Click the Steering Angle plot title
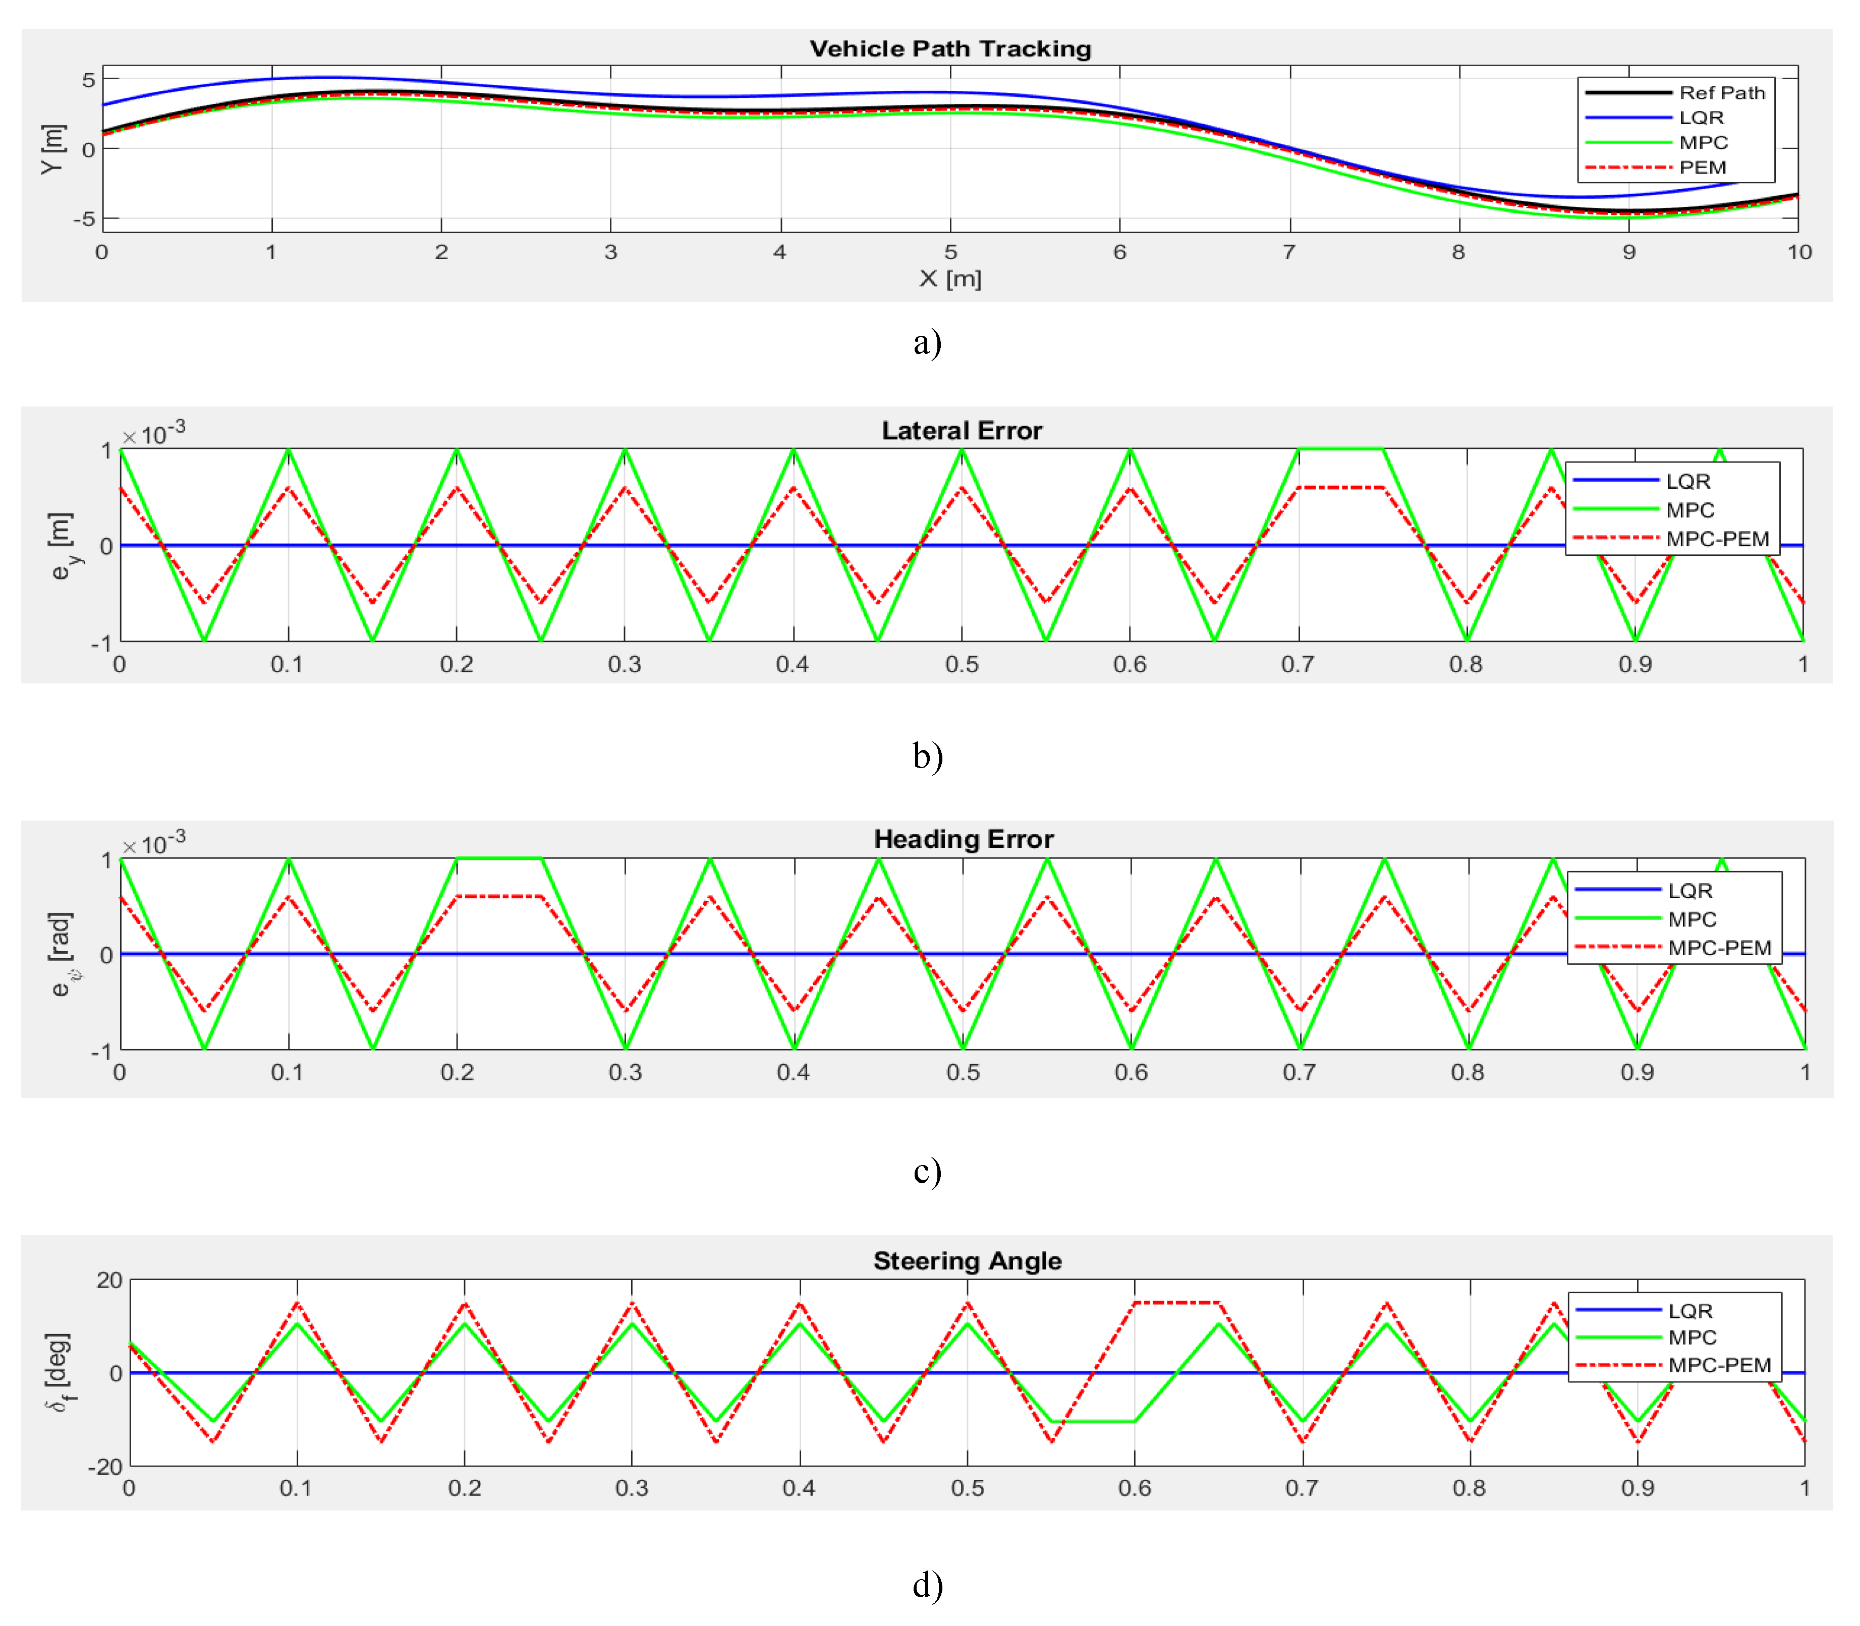 tap(967, 1260)
